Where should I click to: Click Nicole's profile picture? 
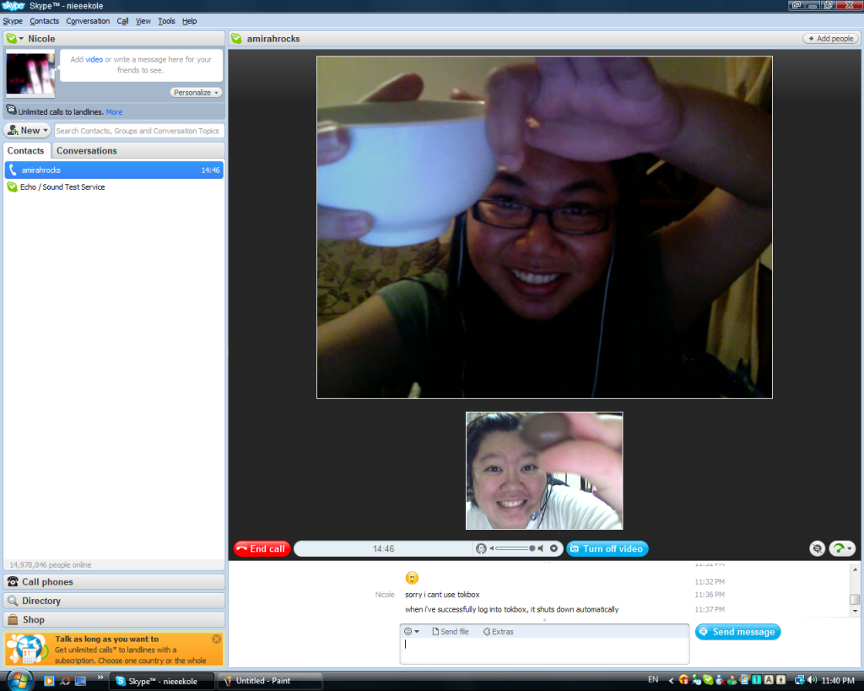click(x=30, y=73)
